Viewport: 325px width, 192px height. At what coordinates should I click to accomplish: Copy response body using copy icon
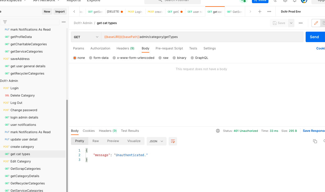coord(315,141)
